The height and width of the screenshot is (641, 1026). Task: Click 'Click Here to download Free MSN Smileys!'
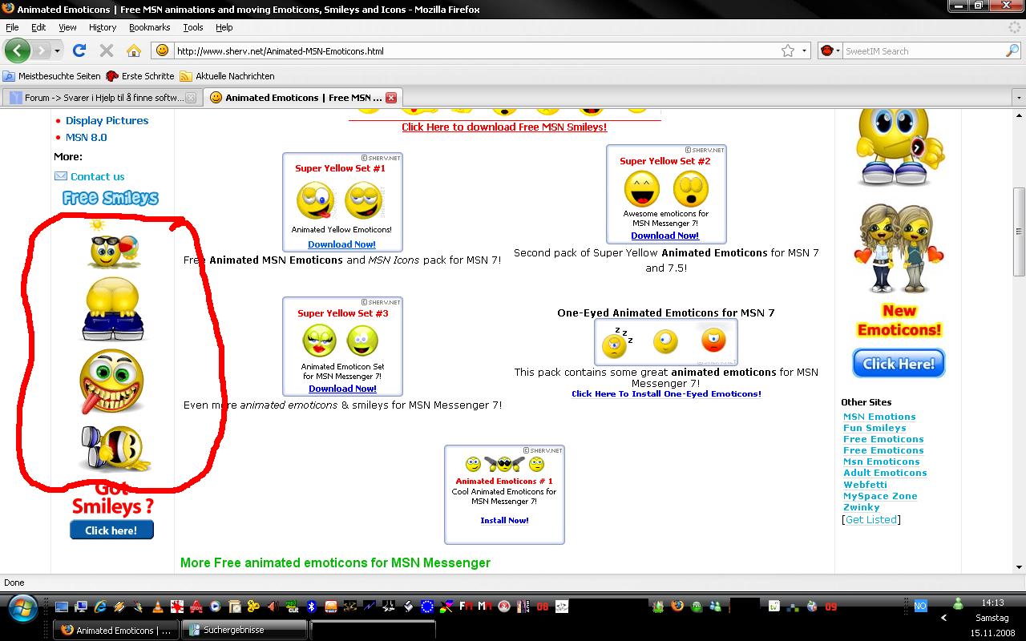click(504, 127)
